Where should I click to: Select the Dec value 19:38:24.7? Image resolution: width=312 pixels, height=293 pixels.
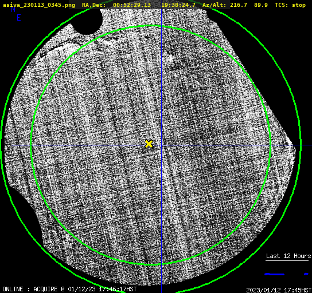coord(178,5)
